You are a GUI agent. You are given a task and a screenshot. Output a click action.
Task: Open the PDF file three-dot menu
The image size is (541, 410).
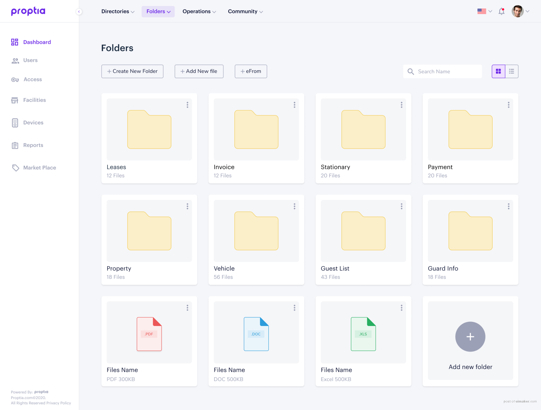click(188, 308)
